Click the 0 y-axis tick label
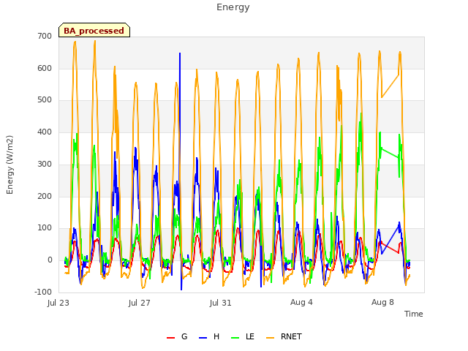The height and width of the screenshot is (351, 468). pyautogui.click(x=50, y=260)
